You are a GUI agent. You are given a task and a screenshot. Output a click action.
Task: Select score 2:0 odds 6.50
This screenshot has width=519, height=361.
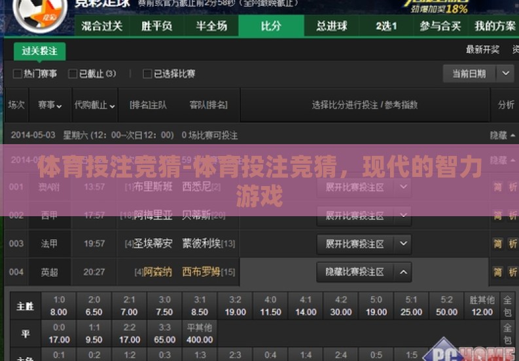point(94,306)
